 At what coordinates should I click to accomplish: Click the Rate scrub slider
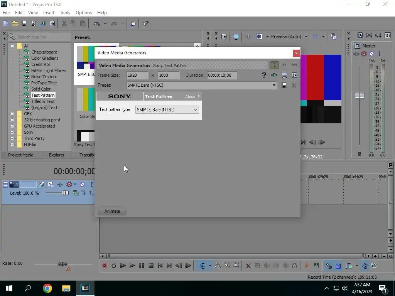(62, 264)
